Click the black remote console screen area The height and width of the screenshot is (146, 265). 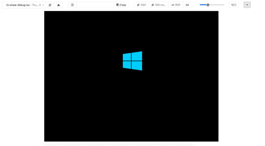tap(131, 105)
